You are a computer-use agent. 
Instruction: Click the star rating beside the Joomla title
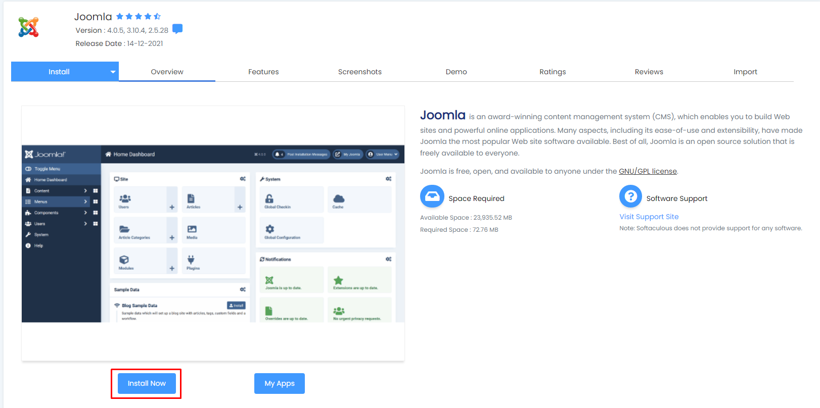[x=138, y=17]
